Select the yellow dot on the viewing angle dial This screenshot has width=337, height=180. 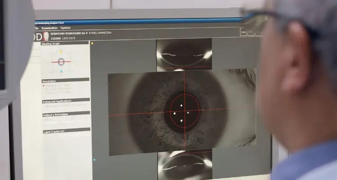tap(61, 52)
